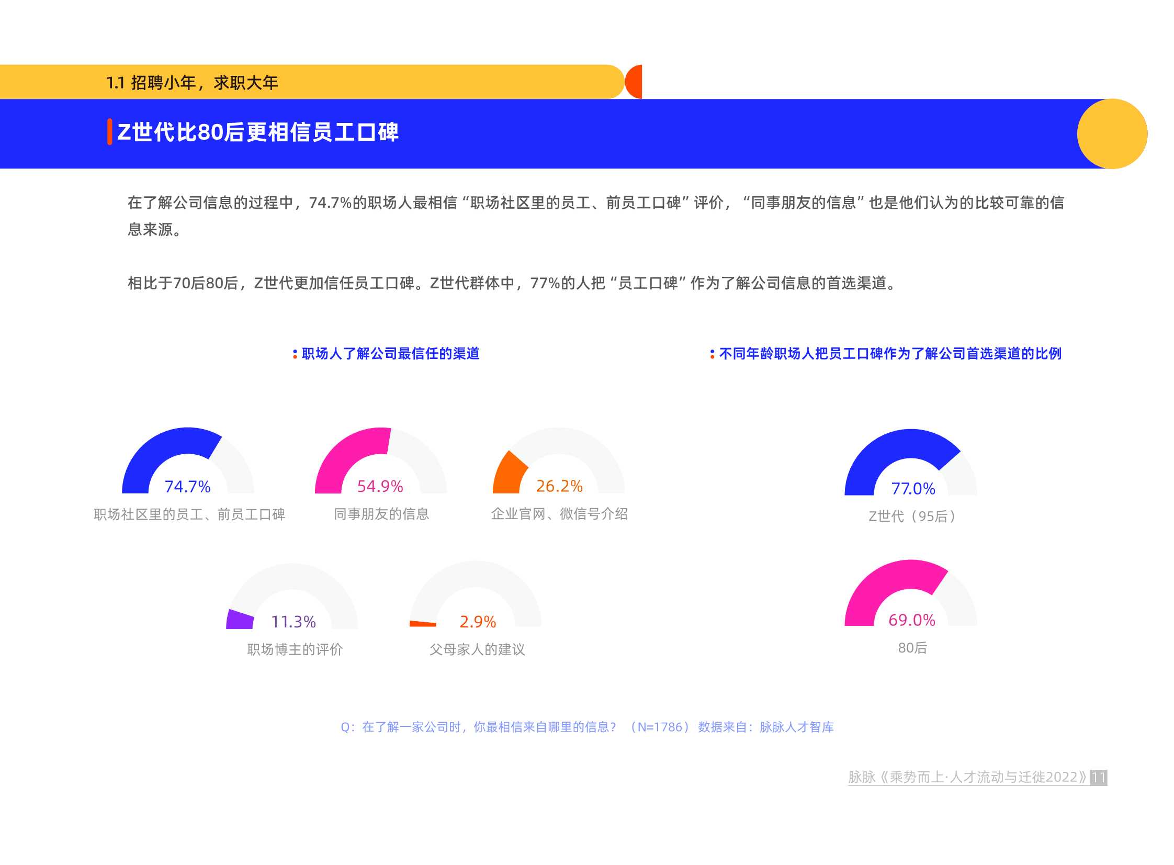This screenshot has height=865, width=1174.
Task: Click the value '2.9%'
Action: [x=478, y=622]
